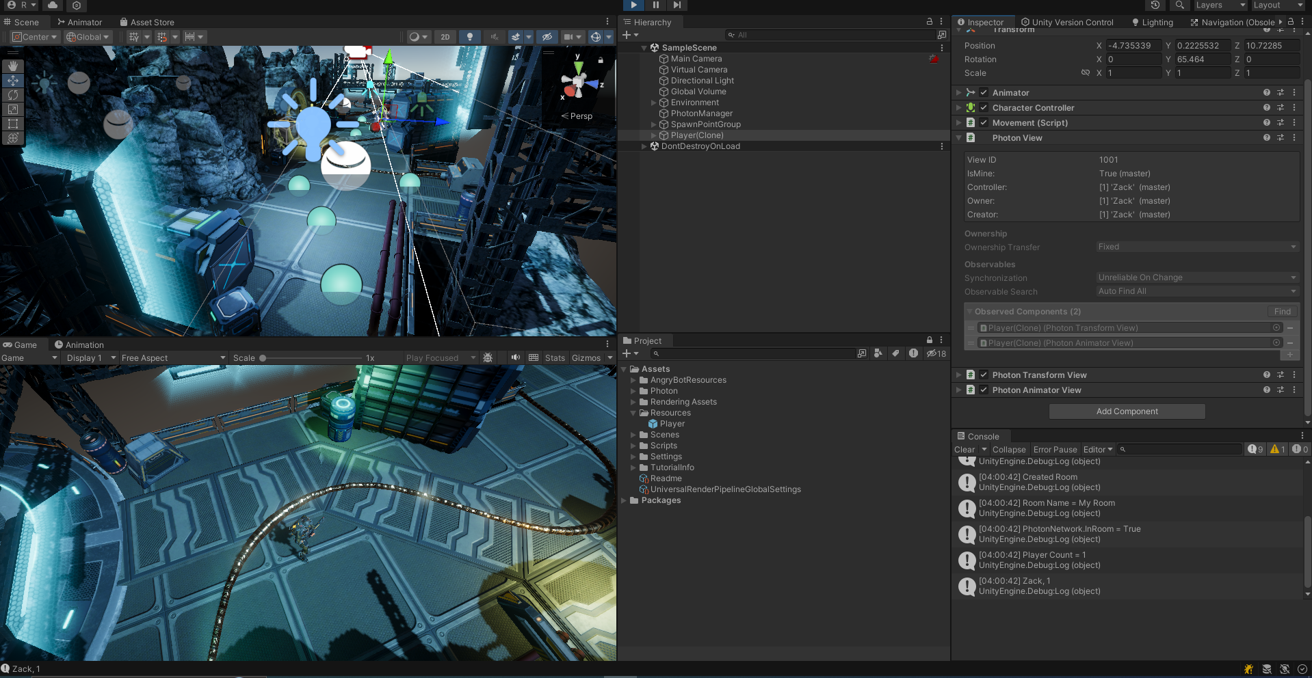Toggle Error Pause in Console

tap(1055, 449)
